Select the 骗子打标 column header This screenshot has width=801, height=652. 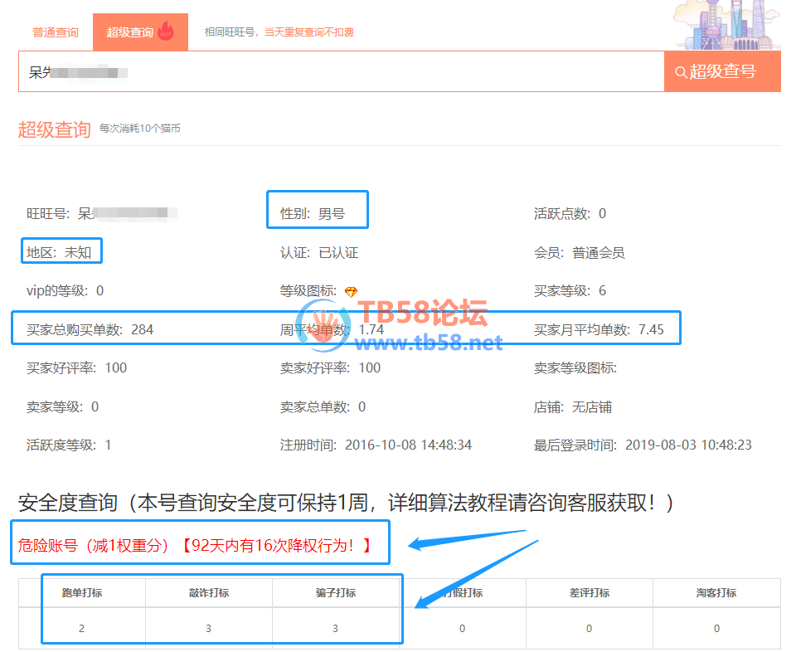point(335,593)
